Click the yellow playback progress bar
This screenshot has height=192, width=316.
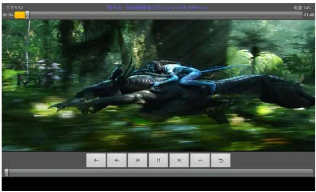point(20,15)
